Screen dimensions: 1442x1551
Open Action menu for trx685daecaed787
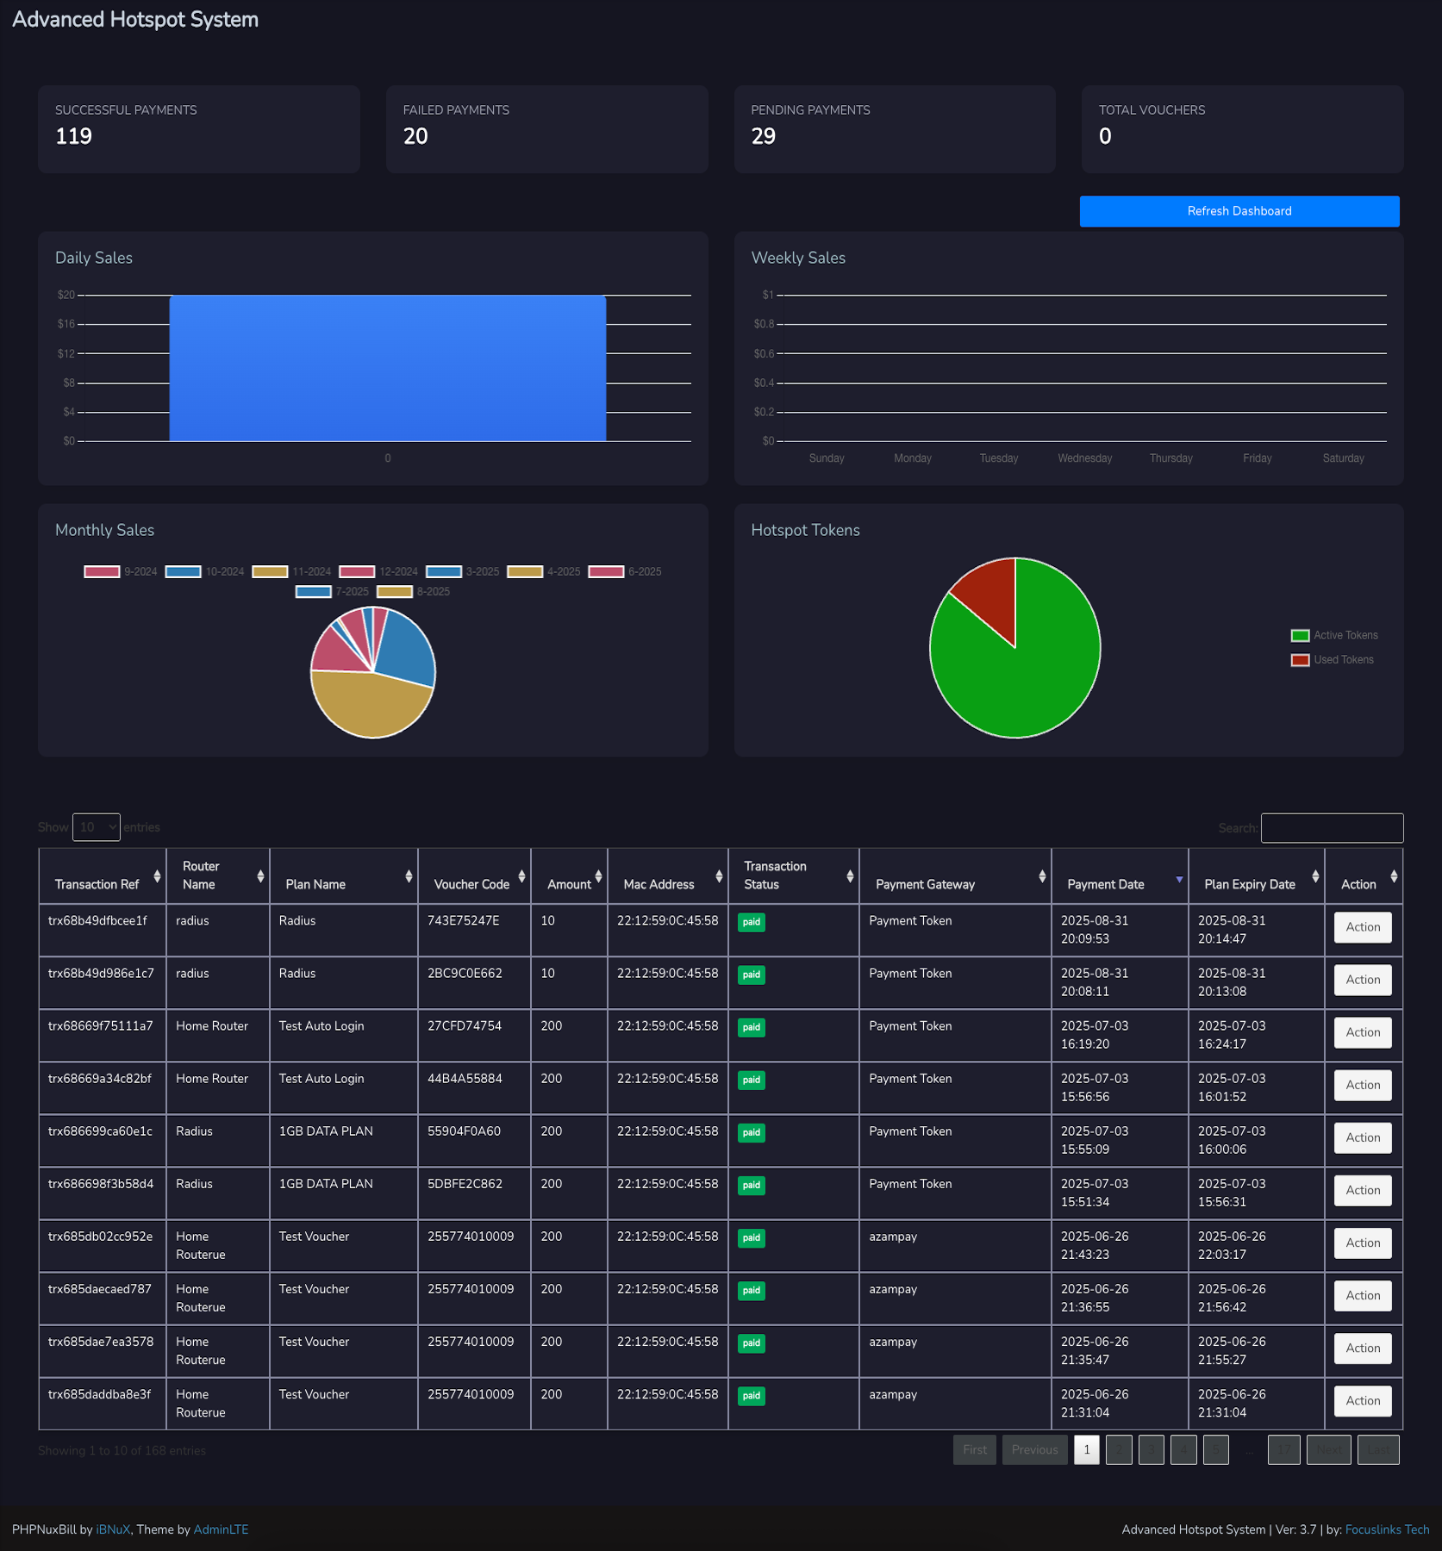pos(1363,1295)
